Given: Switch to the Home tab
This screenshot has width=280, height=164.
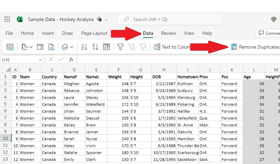Looking at the screenshot, I should click(27, 33).
